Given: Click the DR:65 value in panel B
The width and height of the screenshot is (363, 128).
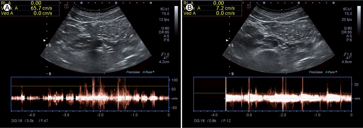Looking at the screenshot, I should [x=347, y=32].
